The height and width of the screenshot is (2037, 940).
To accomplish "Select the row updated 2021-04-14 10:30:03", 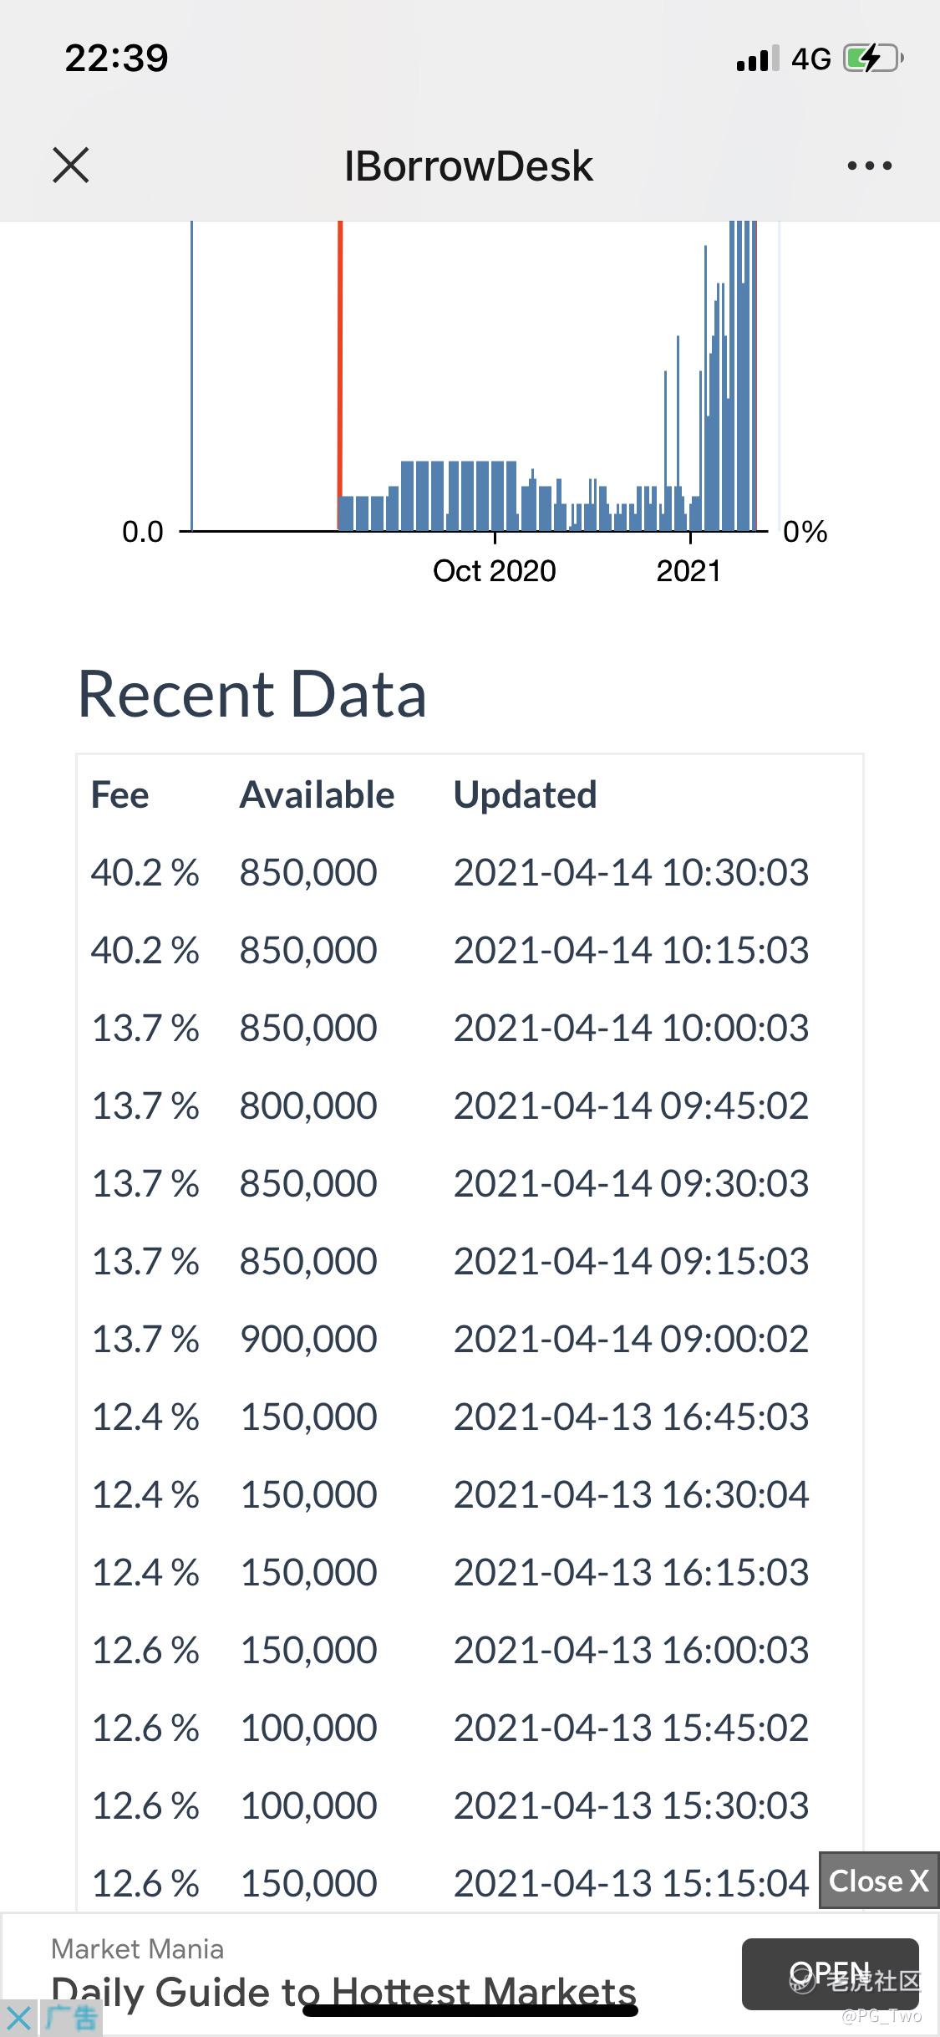I will click(470, 872).
